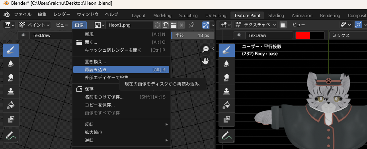Select the Draw brush tool in 3D viewport

pos(227,50)
